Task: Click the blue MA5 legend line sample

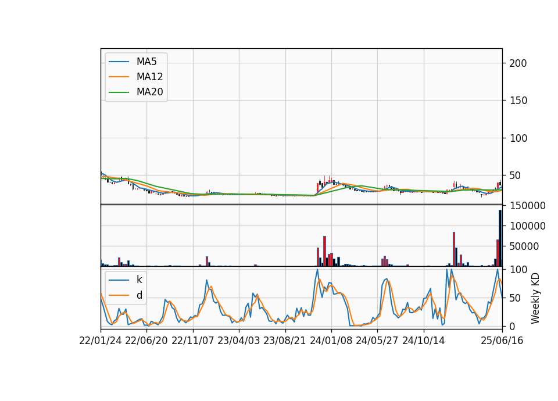Action: [x=119, y=62]
